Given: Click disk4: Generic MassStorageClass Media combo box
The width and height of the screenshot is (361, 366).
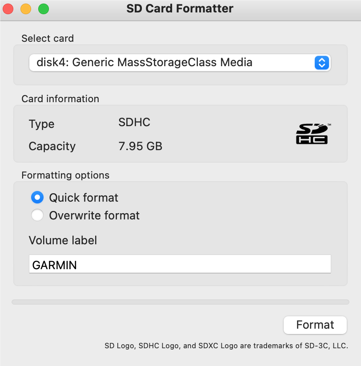Looking at the screenshot, I should click(180, 63).
